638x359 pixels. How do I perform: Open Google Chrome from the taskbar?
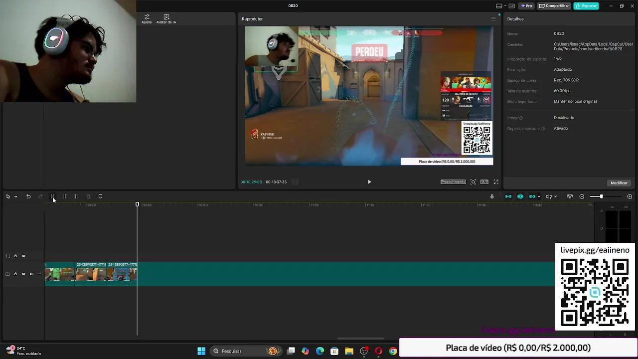point(393,351)
